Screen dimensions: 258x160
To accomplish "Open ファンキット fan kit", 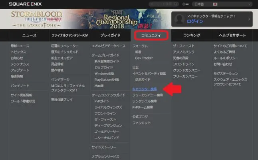I will (141, 123).
